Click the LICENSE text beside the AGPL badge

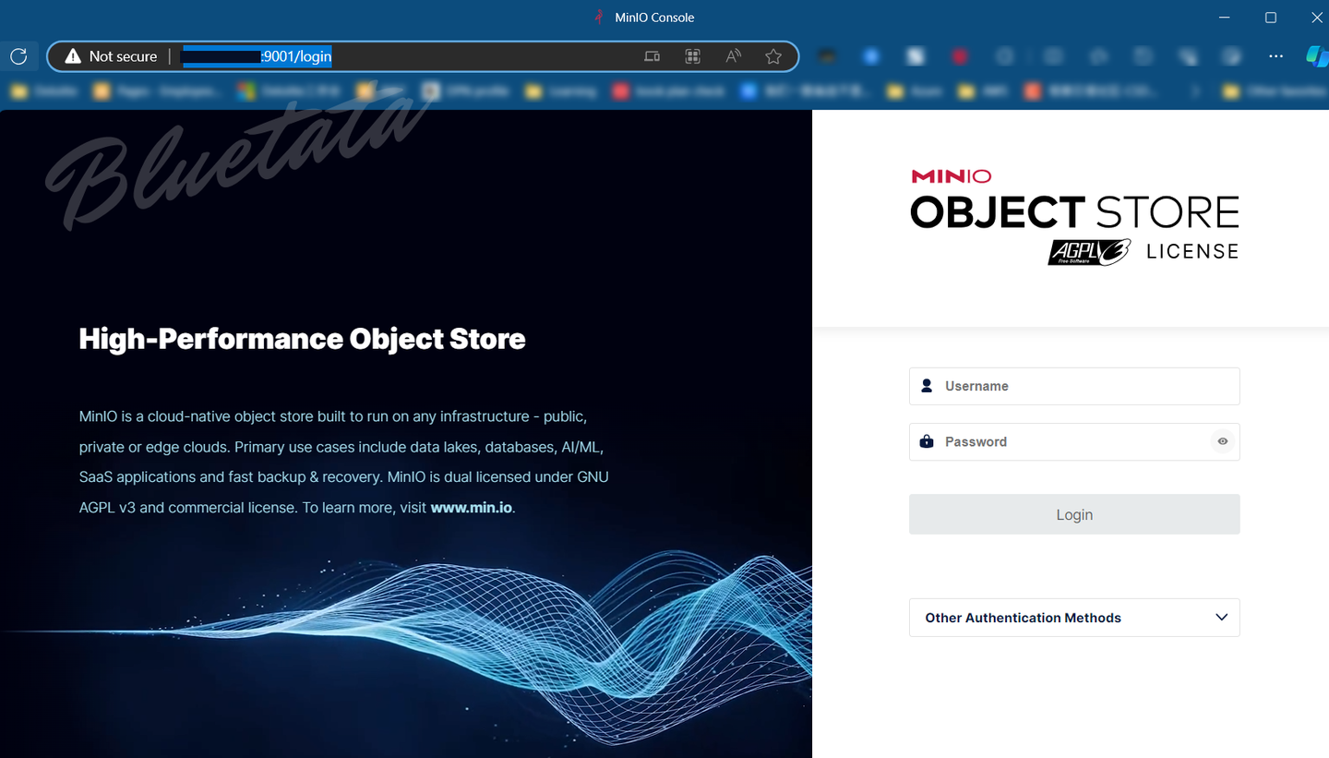[x=1192, y=251]
